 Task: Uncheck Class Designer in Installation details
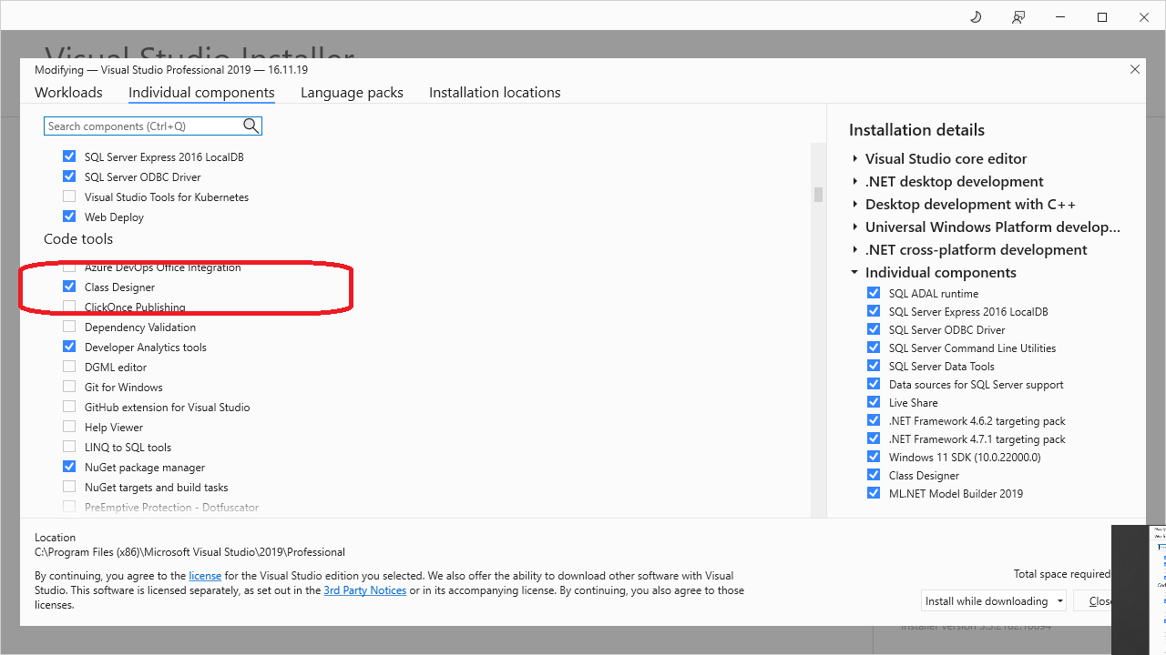pyautogui.click(x=874, y=475)
